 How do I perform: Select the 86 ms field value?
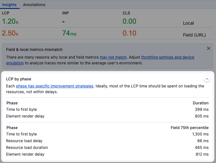tap(203, 141)
